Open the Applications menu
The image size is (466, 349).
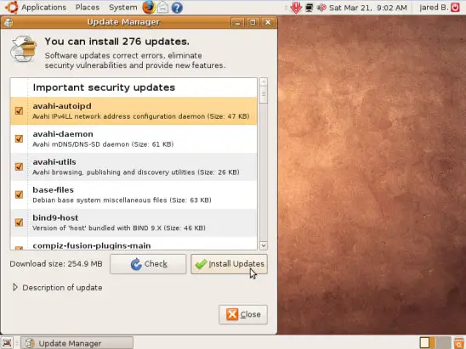pyautogui.click(x=43, y=8)
